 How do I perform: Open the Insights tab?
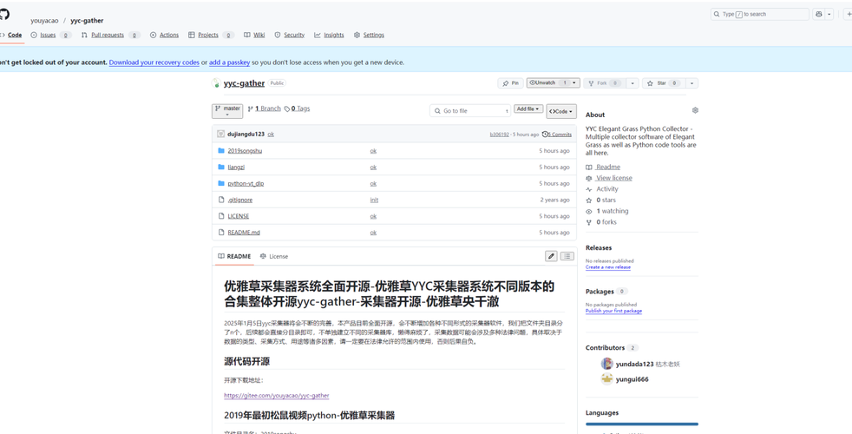point(329,35)
